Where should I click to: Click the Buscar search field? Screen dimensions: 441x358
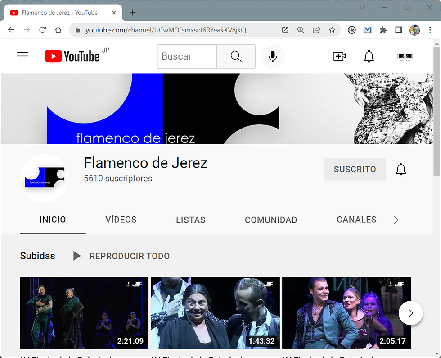point(187,56)
